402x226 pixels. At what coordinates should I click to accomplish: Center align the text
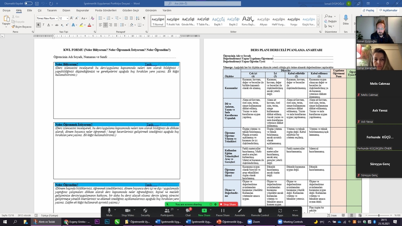pyautogui.click(x=105, y=25)
